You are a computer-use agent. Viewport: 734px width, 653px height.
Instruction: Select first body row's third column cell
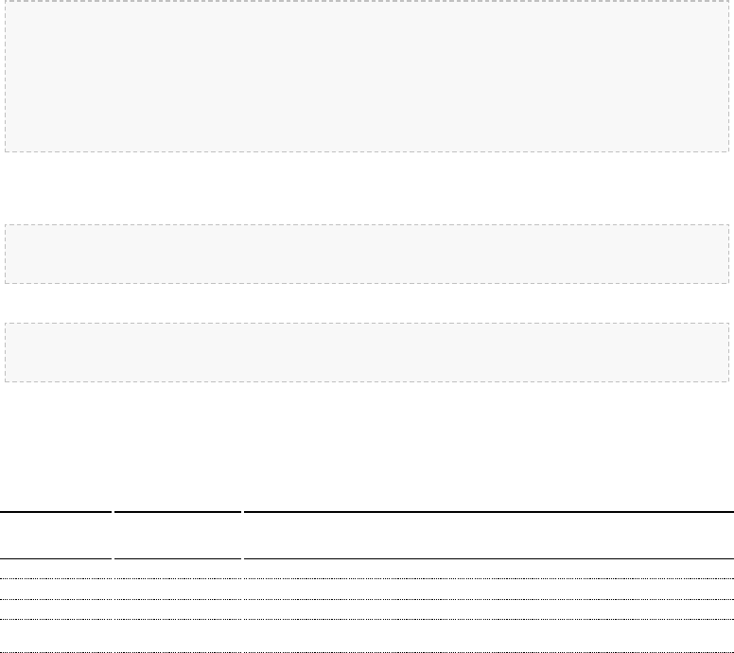[x=488, y=568]
